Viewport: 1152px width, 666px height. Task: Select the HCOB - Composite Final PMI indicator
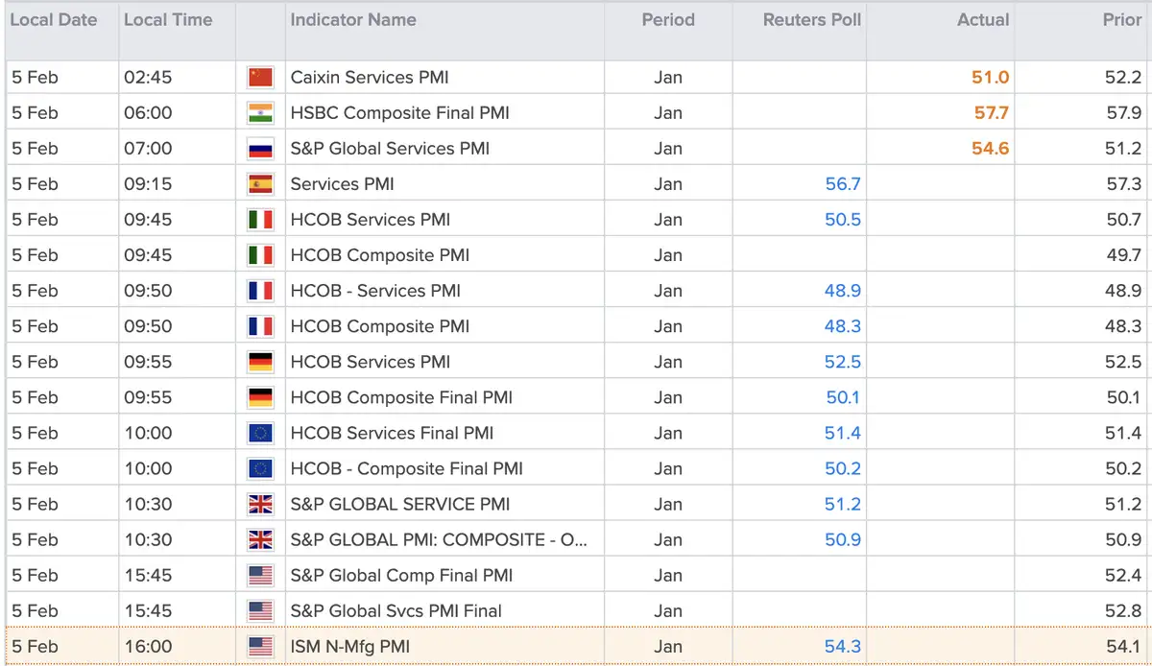pyautogui.click(x=407, y=468)
